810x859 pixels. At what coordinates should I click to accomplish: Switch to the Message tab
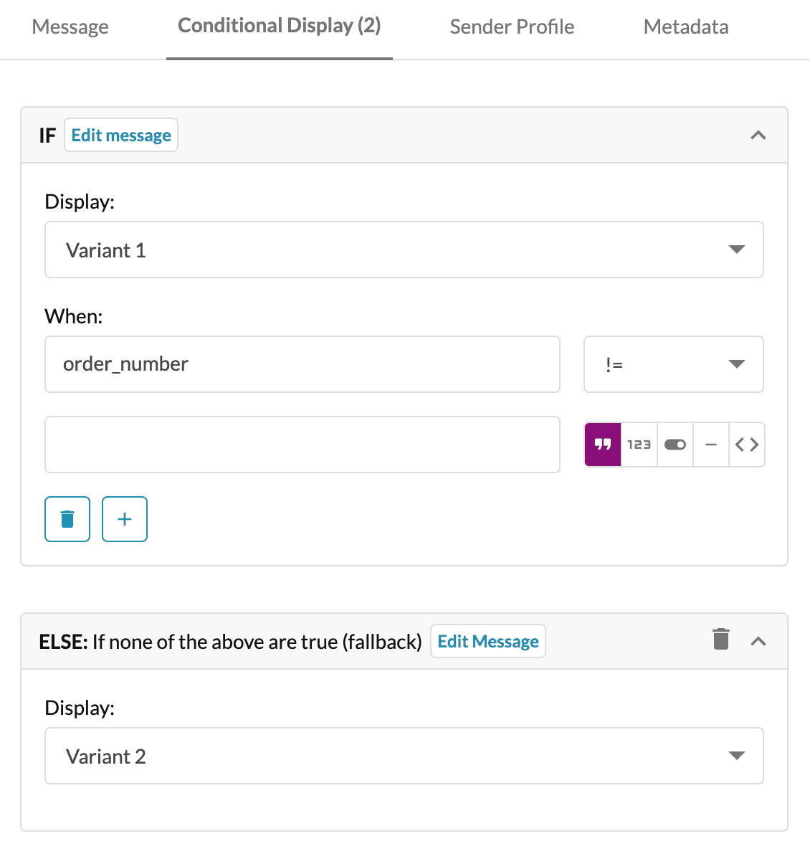pyautogui.click(x=70, y=27)
